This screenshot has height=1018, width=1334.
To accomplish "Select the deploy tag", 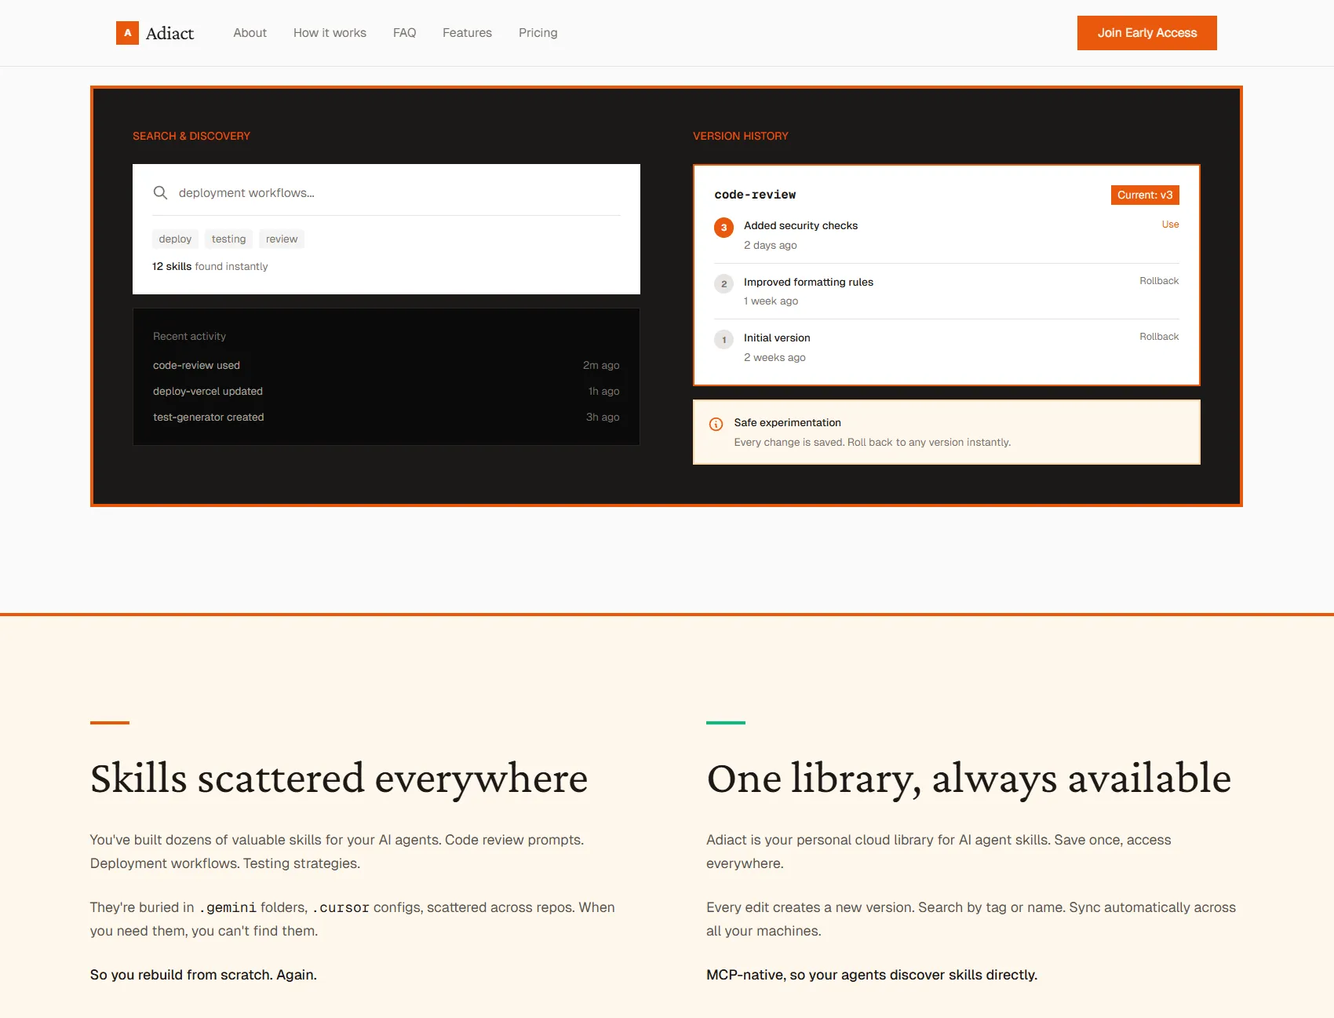I will (x=175, y=239).
